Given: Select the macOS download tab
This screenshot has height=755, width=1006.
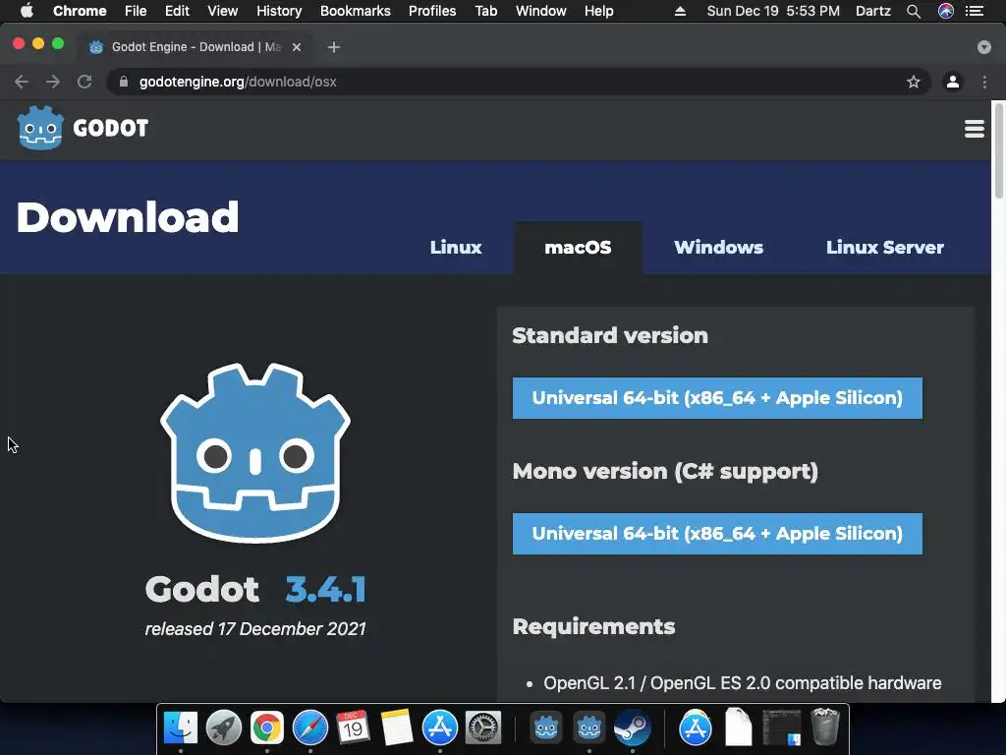Looking at the screenshot, I should click(x=578, y=247).
